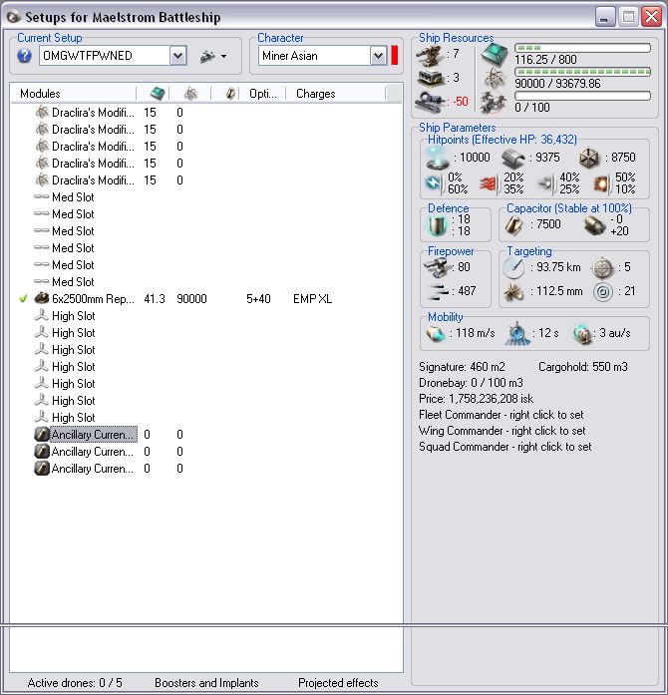The height and width of the screenshot is (695, 668).
Task: Click the volley damage icon showing 487
Action: click(x=436, y=291)
